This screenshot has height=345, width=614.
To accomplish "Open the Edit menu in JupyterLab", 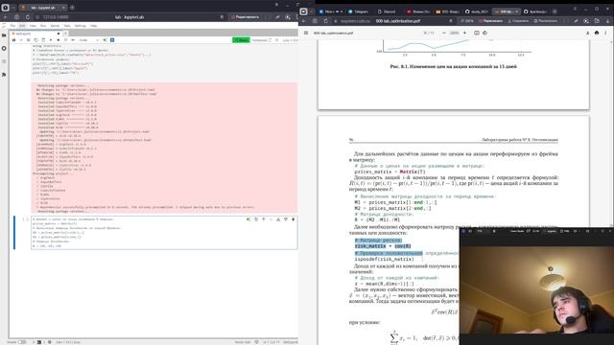I will [22, 26].
